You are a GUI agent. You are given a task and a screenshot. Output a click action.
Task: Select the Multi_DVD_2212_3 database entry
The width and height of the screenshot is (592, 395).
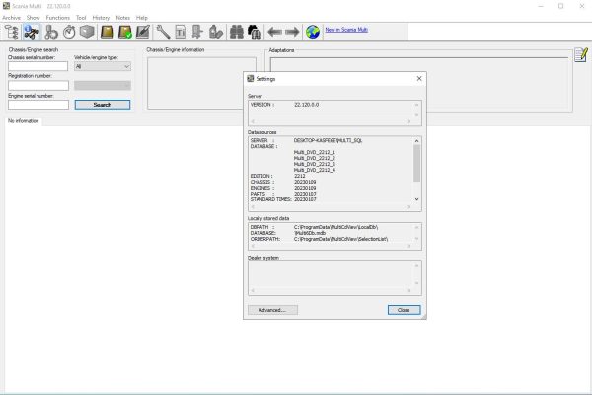(x=315, y=164)
